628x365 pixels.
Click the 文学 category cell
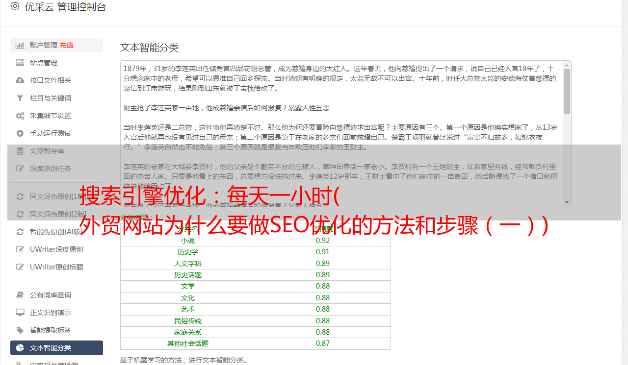pyautogui.click(x=188, y=286)
